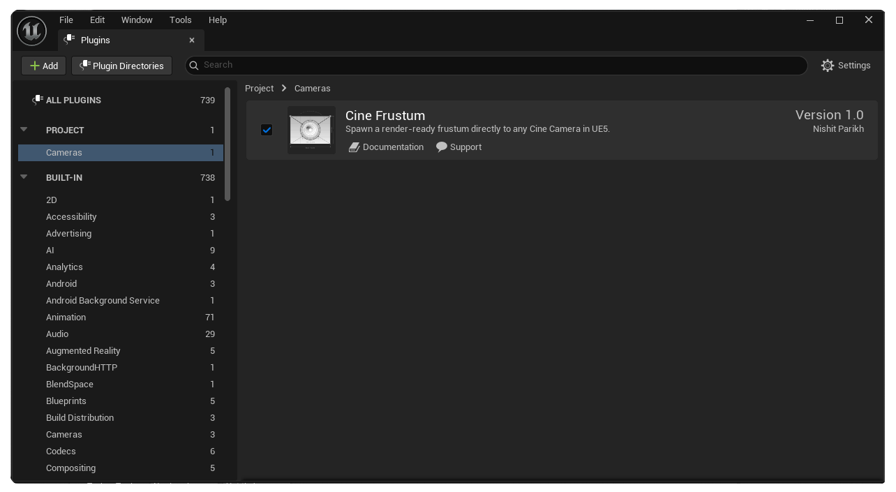Open the Window menu
896x492 pixels.
(x=137, y=20)
